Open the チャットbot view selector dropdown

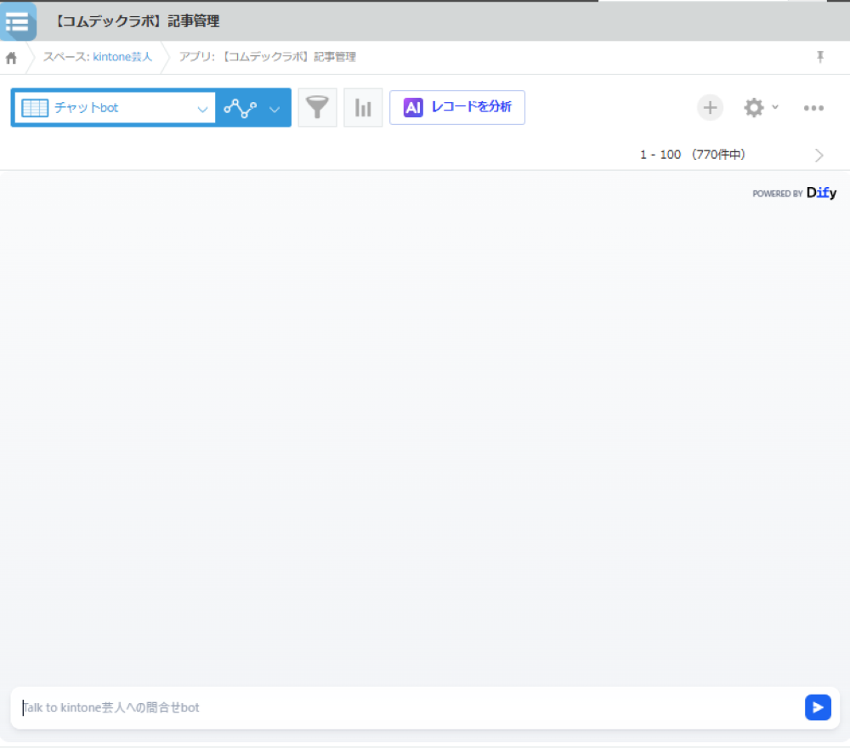[114, 108]
